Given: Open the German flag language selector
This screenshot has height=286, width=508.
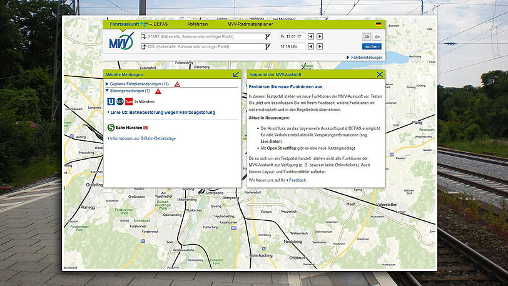Looking at the screenshot, I should tap(378, 24).
